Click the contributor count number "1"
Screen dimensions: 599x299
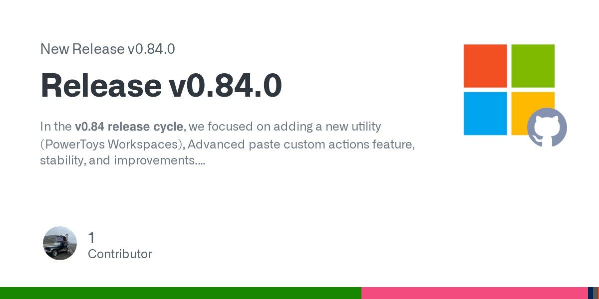click(91, 238)
